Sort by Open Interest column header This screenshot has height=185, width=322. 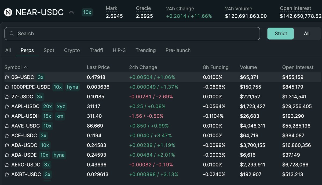pos(298,67)
